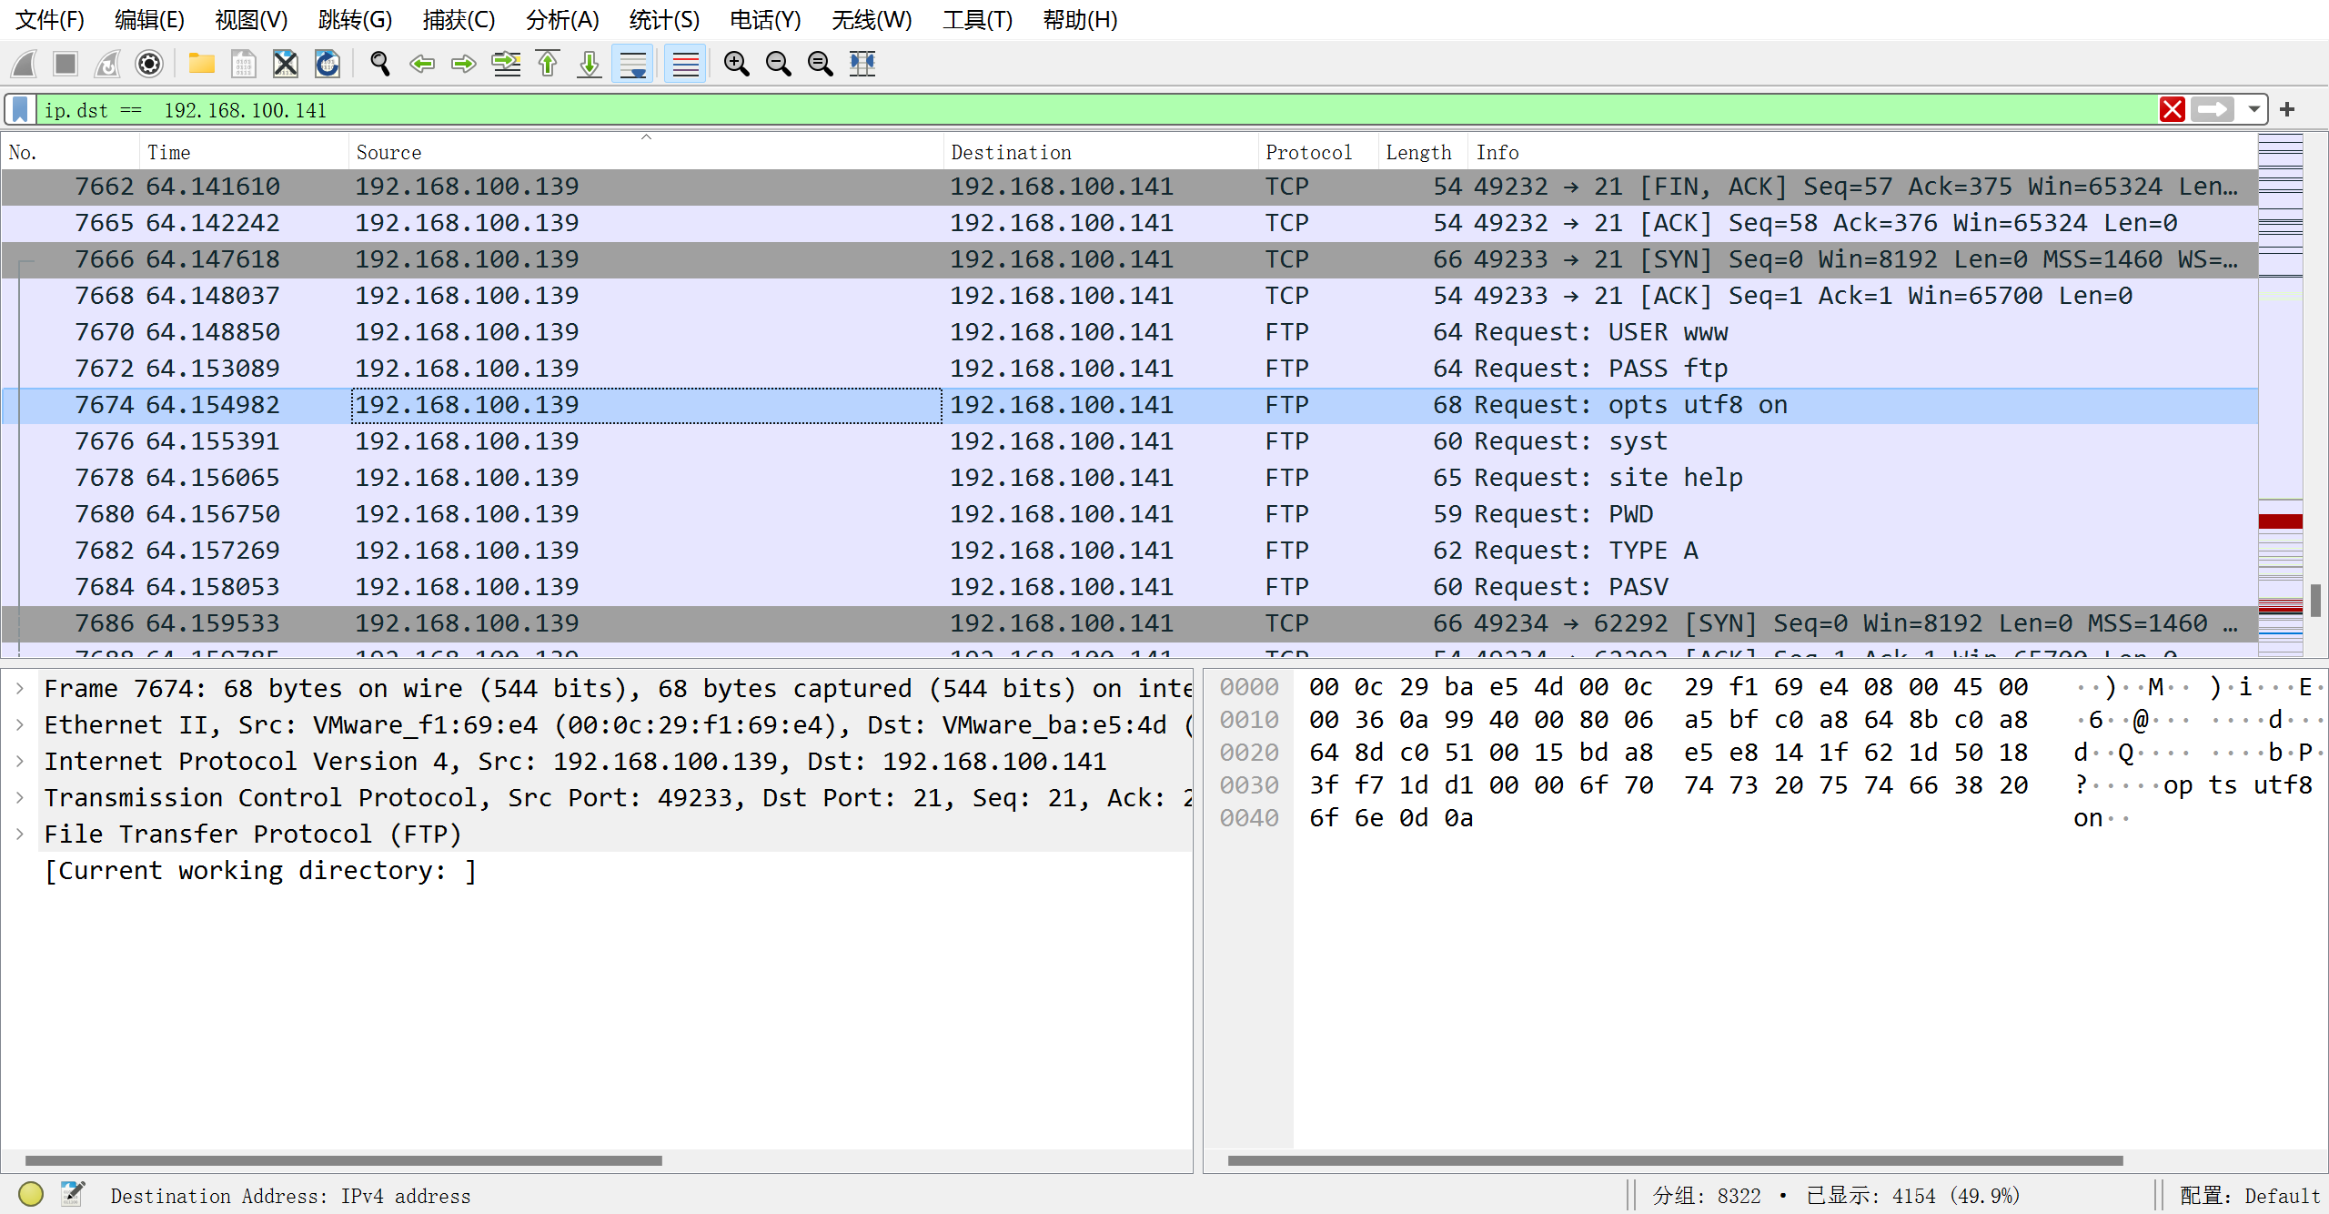Click the packet list minimap color bar

coord(2280,391)
